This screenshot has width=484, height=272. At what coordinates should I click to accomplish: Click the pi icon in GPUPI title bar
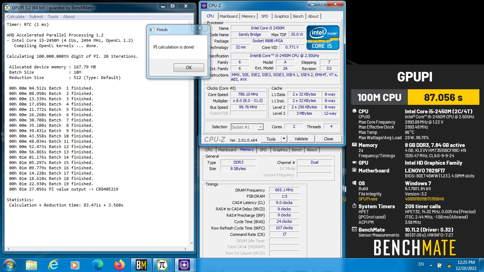tap(7, 7)
